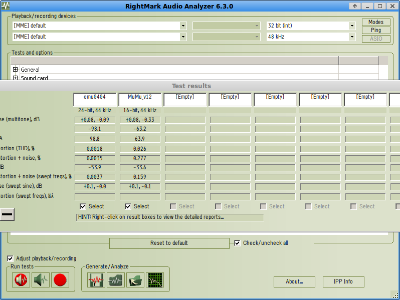This screenshot has height=300, width=400.
Task: Open the spectrum graph icon
Action: coord(155,280)
